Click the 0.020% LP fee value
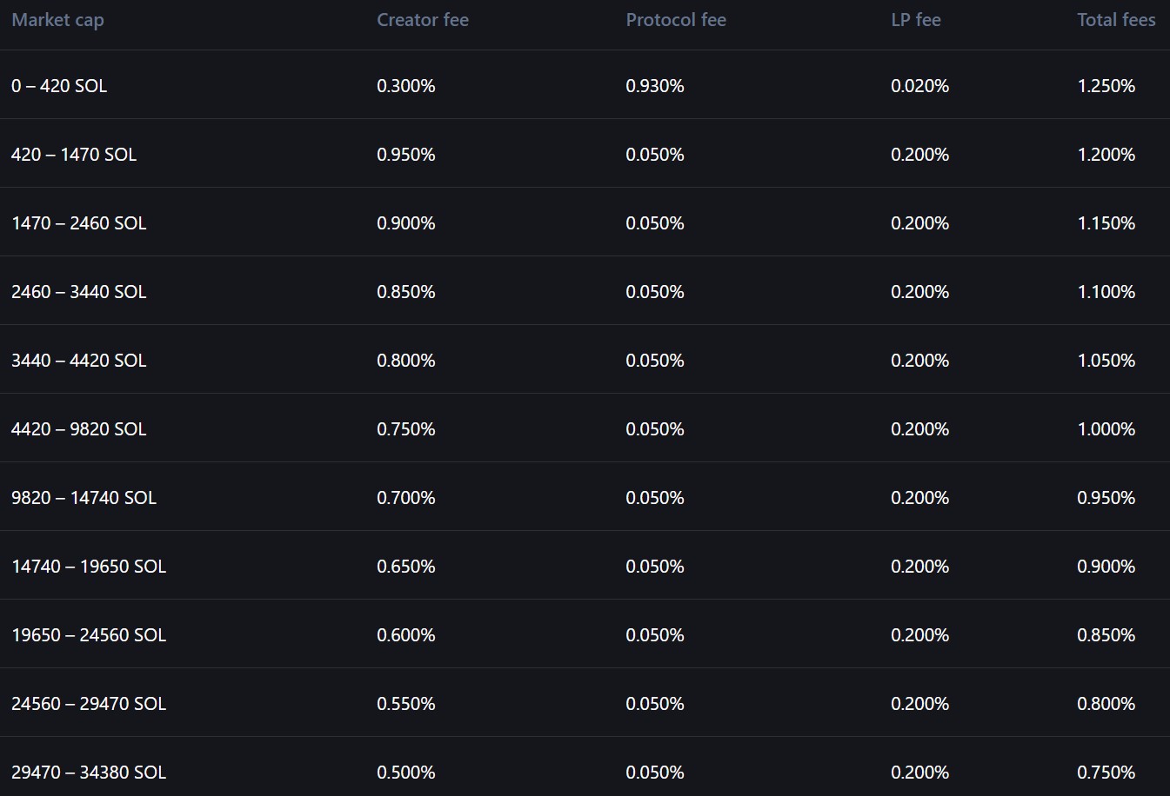The image size is (1170, 796). (x=919, y=86)
